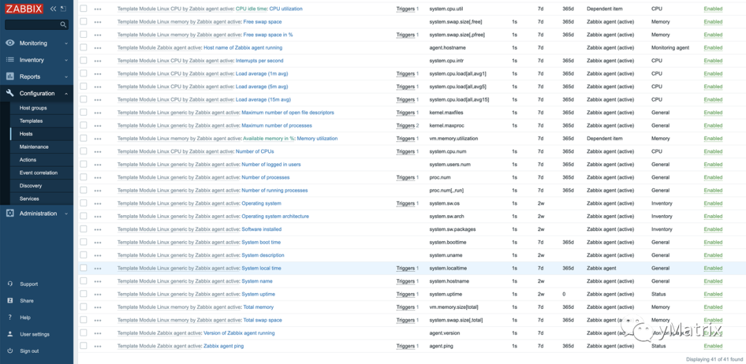Click the Zabbix logo
Image resolution: width=746 pixels, height=364 pixels.
(23, 8)
